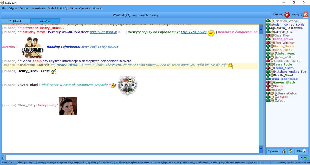Open the Ustawienia menu
The image size is (310, 165).
click(38, 8)
